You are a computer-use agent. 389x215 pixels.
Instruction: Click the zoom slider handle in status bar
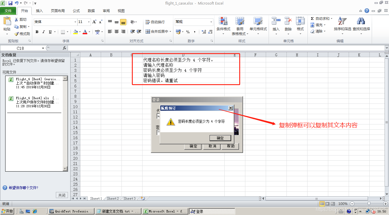coord(369,204)
